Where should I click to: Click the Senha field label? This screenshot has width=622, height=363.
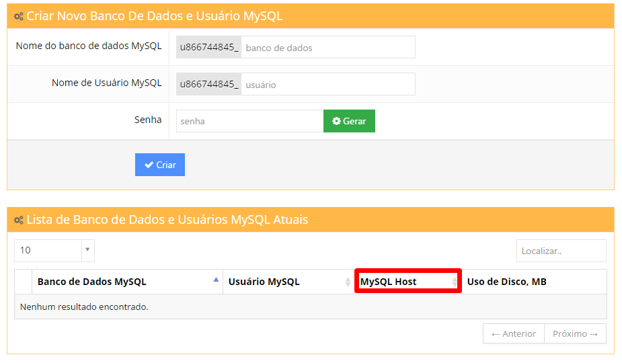coord(148,120)
